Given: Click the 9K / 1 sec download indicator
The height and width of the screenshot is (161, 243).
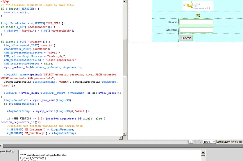Looking at the screenshot, I should [x=237, y=142].
